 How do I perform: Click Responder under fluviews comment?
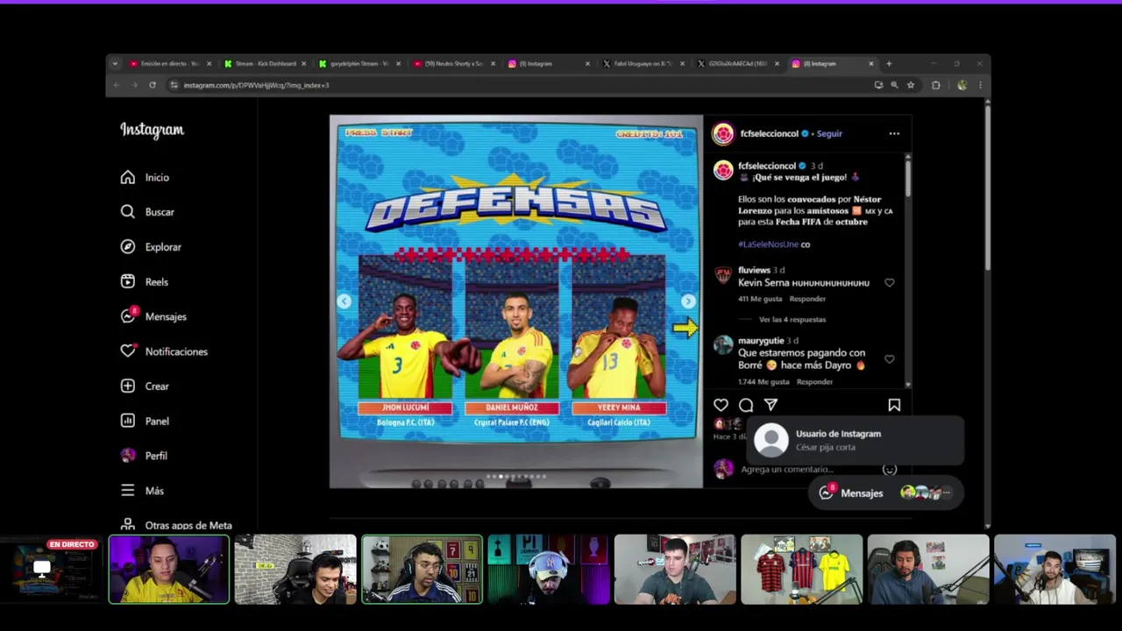pos(807,299)
